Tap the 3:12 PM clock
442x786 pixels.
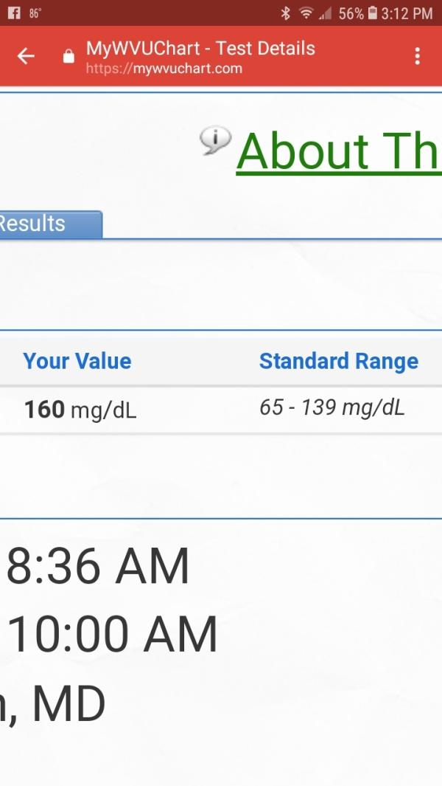click(x=407, y=13)
